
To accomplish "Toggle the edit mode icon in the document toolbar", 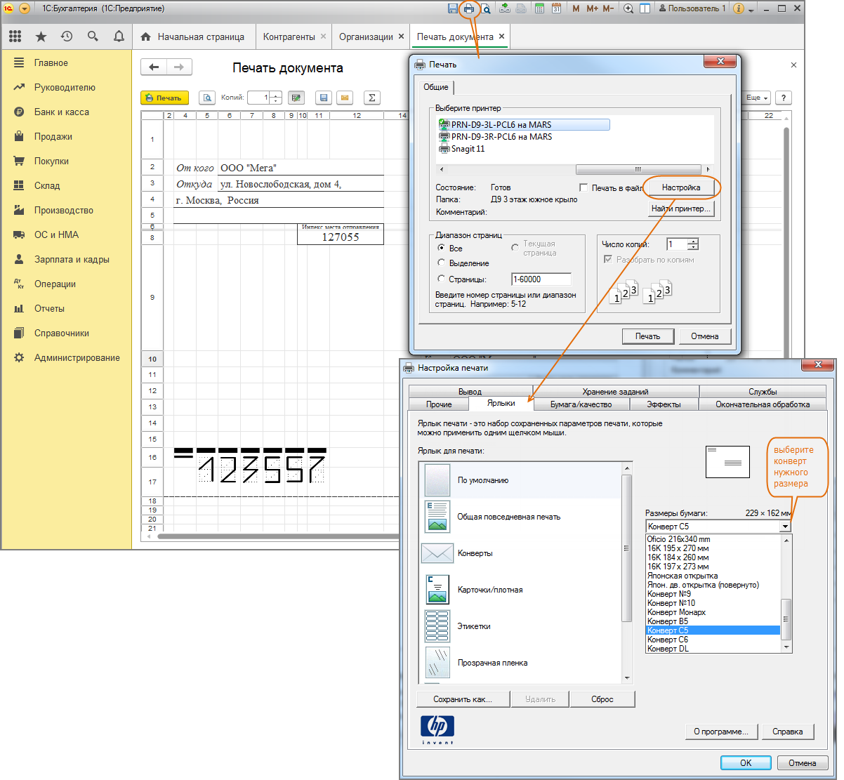I will point(296,98).
